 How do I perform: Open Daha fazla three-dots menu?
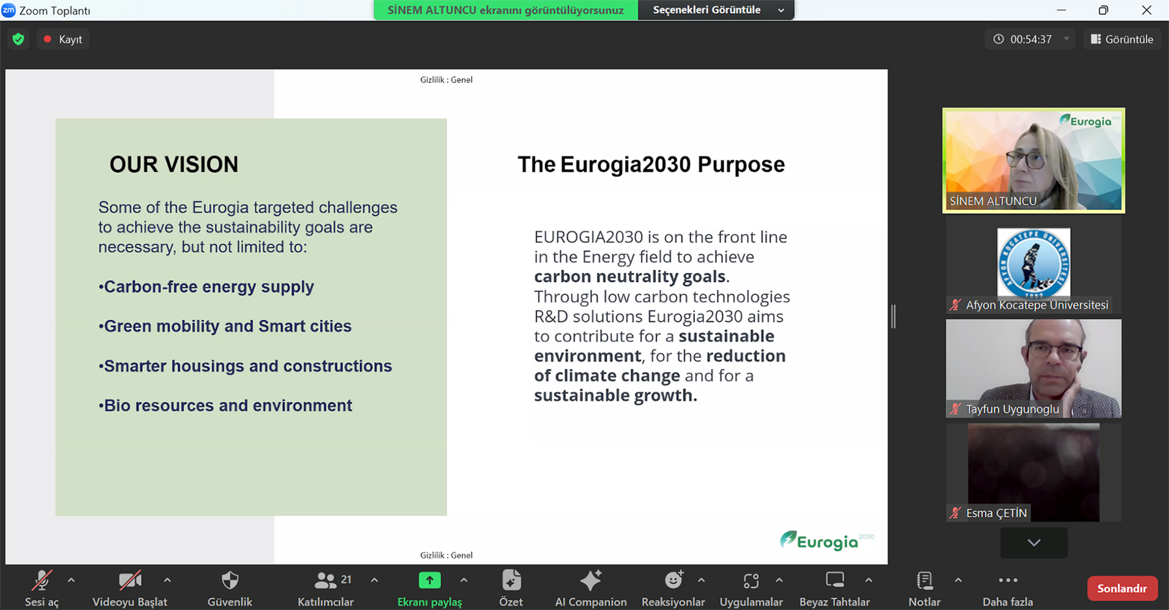(1008, 580)
